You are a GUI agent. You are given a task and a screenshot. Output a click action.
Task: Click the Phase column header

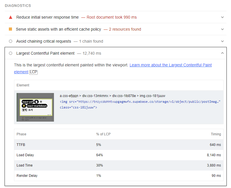coord(21,134)
